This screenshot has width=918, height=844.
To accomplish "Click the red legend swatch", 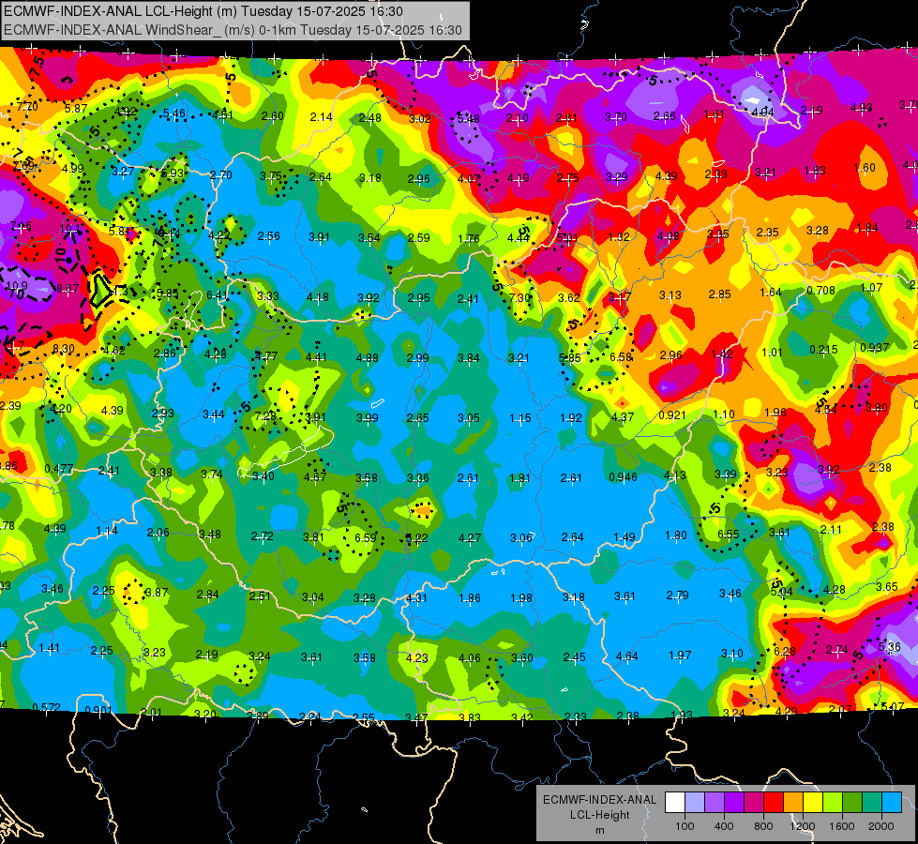I will [x=774, y=803].
